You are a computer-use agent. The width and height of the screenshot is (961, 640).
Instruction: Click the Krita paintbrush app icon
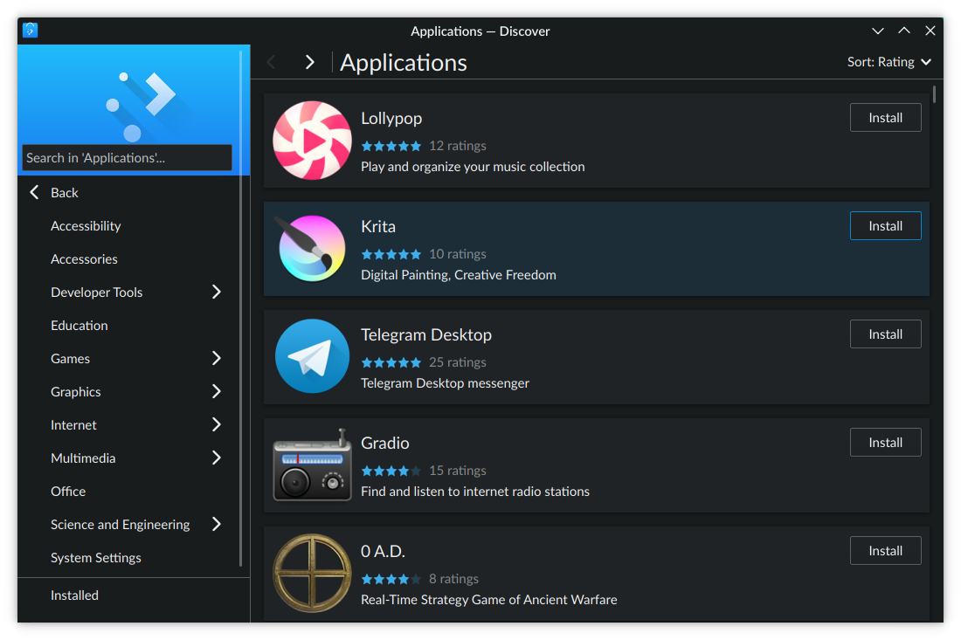pos(312,249)
